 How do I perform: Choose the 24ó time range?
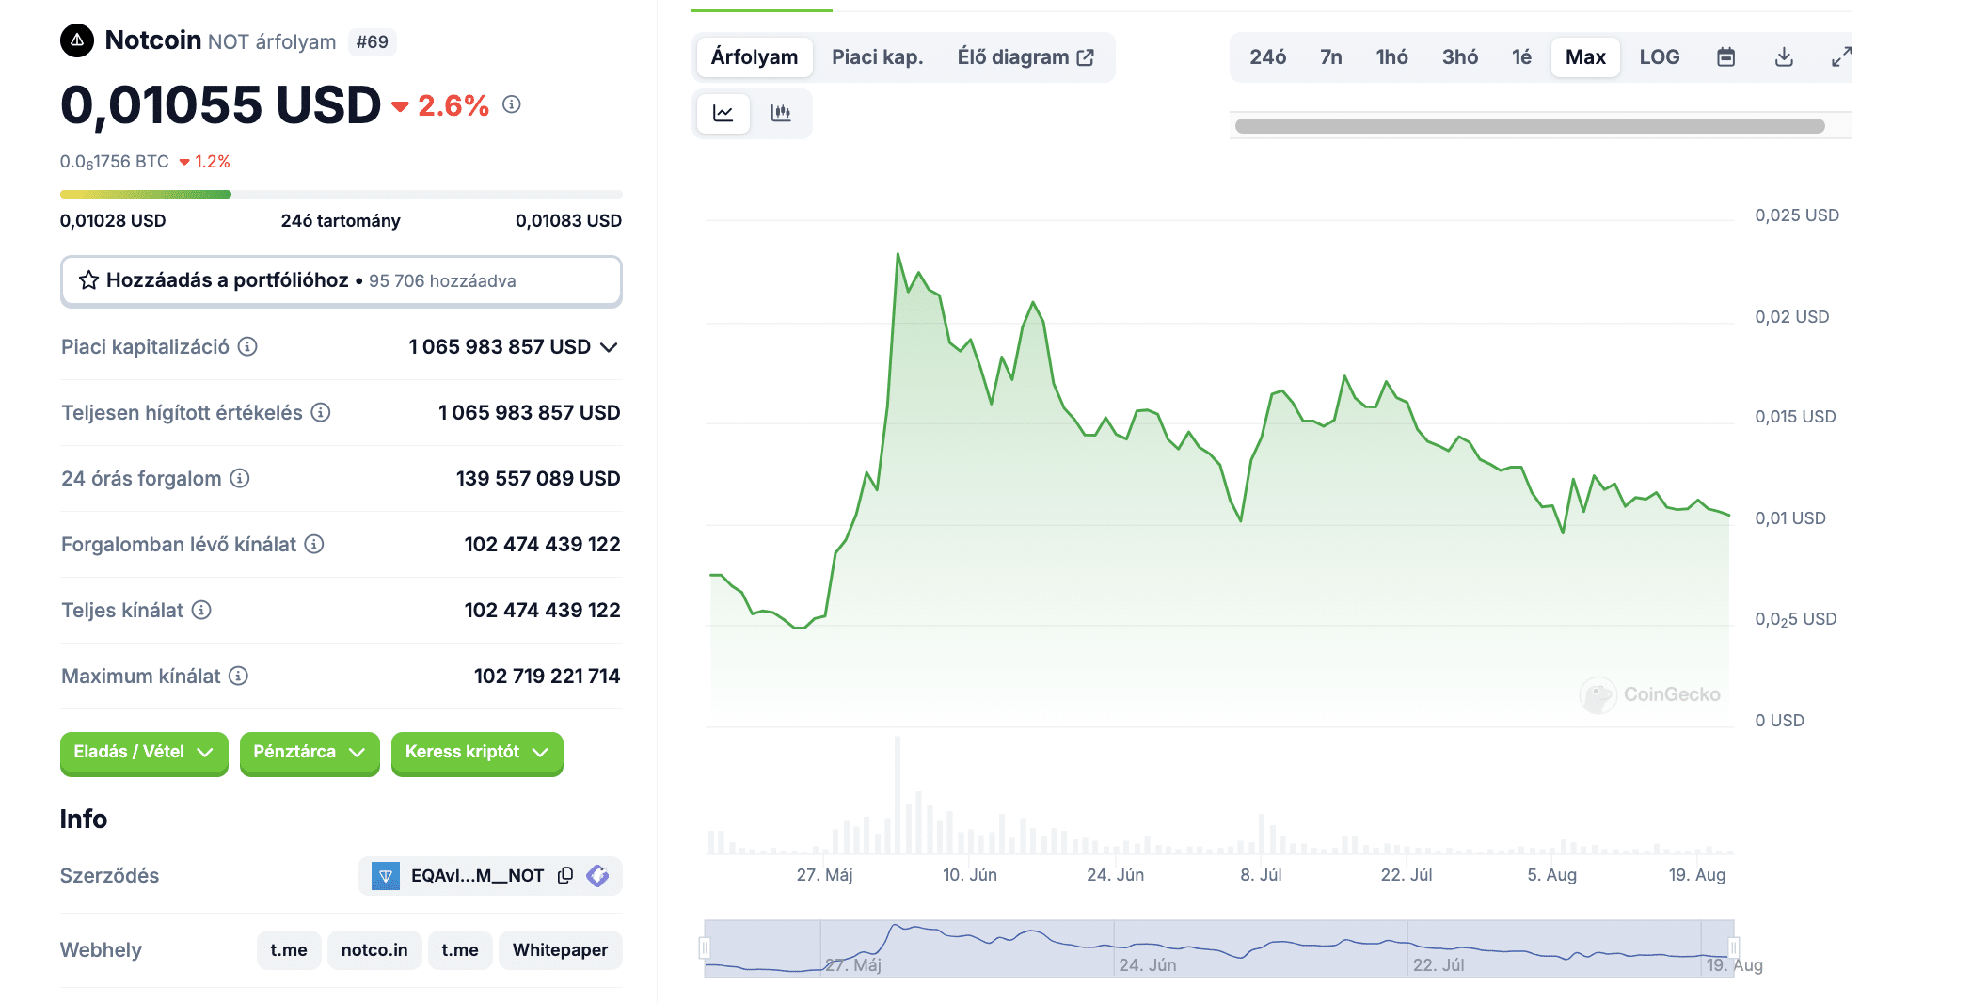pyautogui.click(x=1267, y=57)
